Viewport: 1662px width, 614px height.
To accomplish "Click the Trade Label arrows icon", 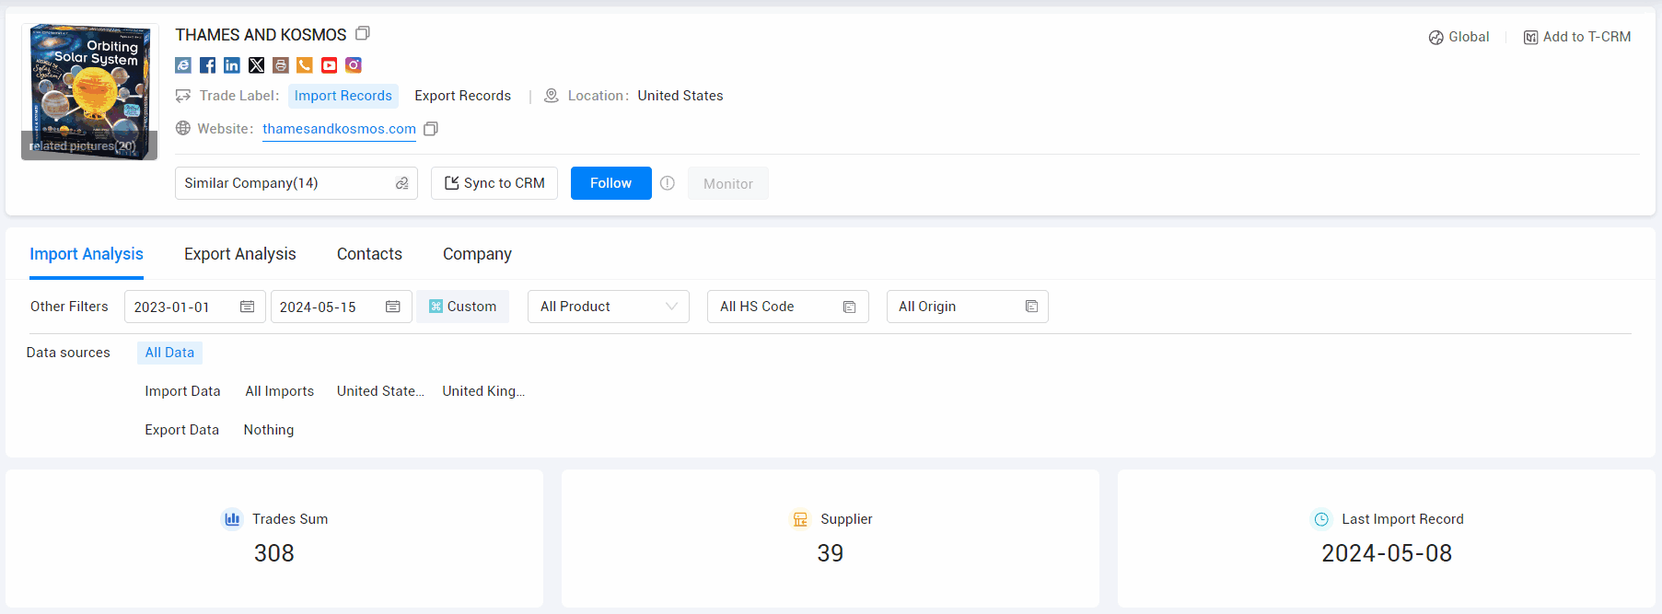I will pyautogui.click(x=183, y=96).
